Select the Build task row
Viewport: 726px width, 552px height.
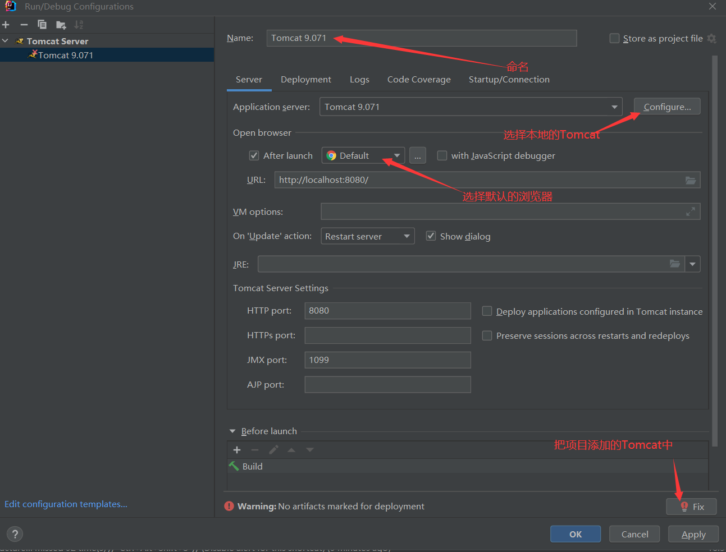coord(468,466)
